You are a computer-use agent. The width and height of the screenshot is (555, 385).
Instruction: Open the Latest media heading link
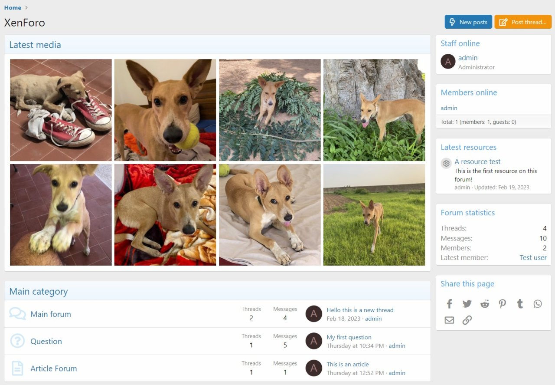pos(35,45)
